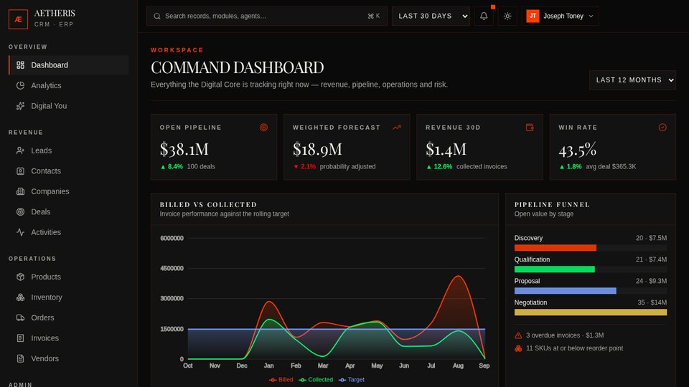689x387 pixels.
Task: Select Vendors in the sidebar
Action: point(69,358)
